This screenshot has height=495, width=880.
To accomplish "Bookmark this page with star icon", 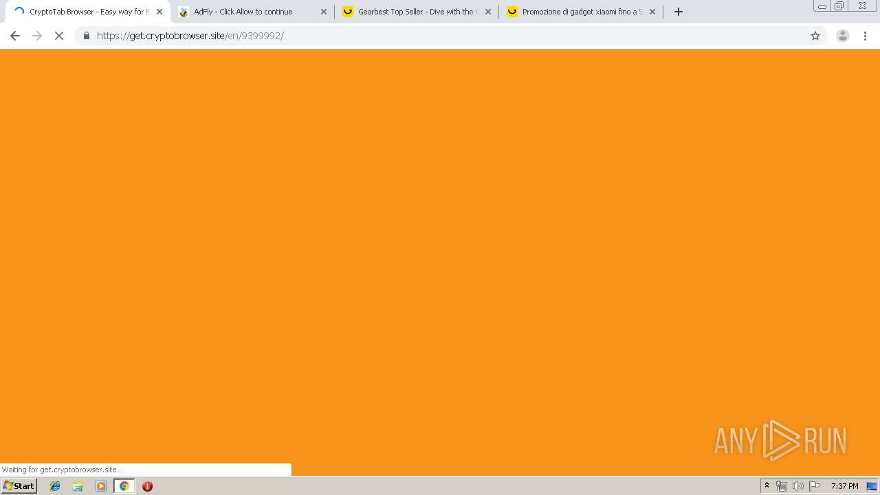I will pos(815,36).
